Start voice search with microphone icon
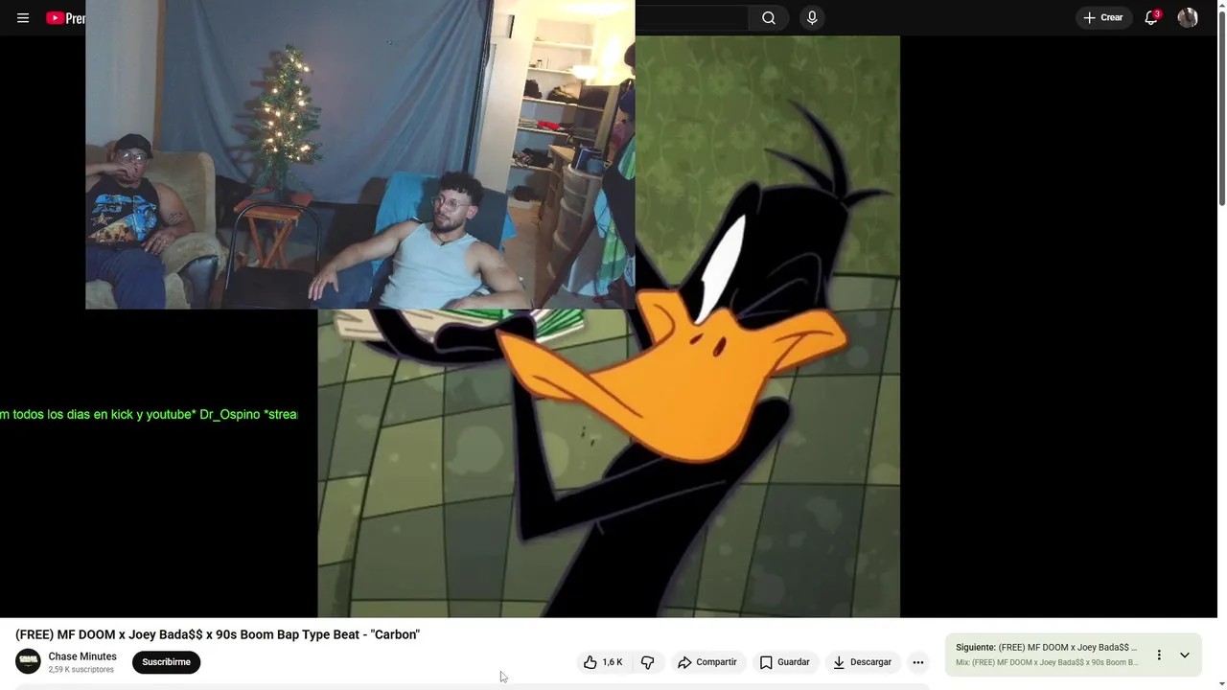This screenshot has height=690, width=1227. [812, 18]
